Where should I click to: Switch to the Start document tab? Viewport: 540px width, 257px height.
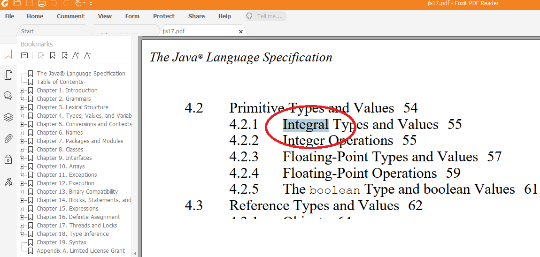click(52, 31)
